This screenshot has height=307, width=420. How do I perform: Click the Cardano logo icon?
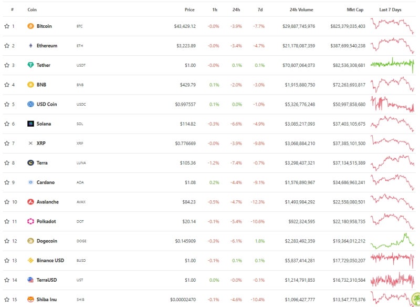pyautogui.click(x=30, y=182)
